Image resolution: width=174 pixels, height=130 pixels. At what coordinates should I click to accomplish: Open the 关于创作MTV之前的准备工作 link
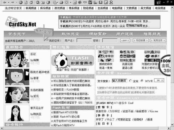(x=70, y=121)
